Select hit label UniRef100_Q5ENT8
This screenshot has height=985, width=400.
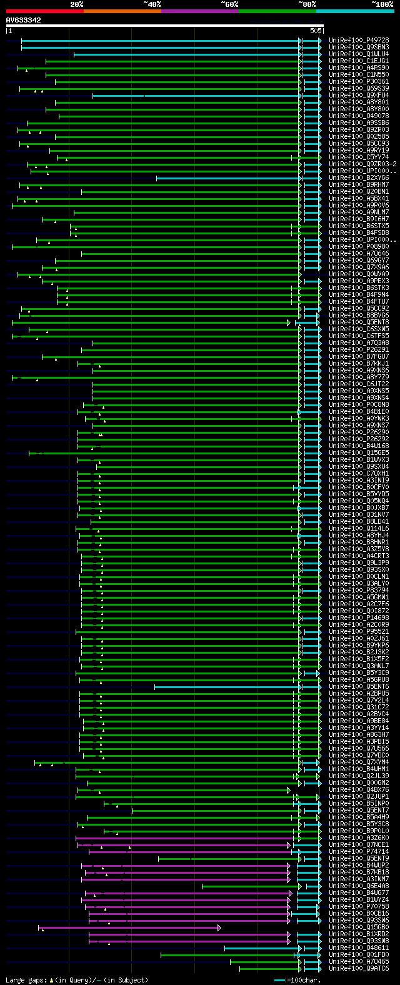(x=359, y=322)
